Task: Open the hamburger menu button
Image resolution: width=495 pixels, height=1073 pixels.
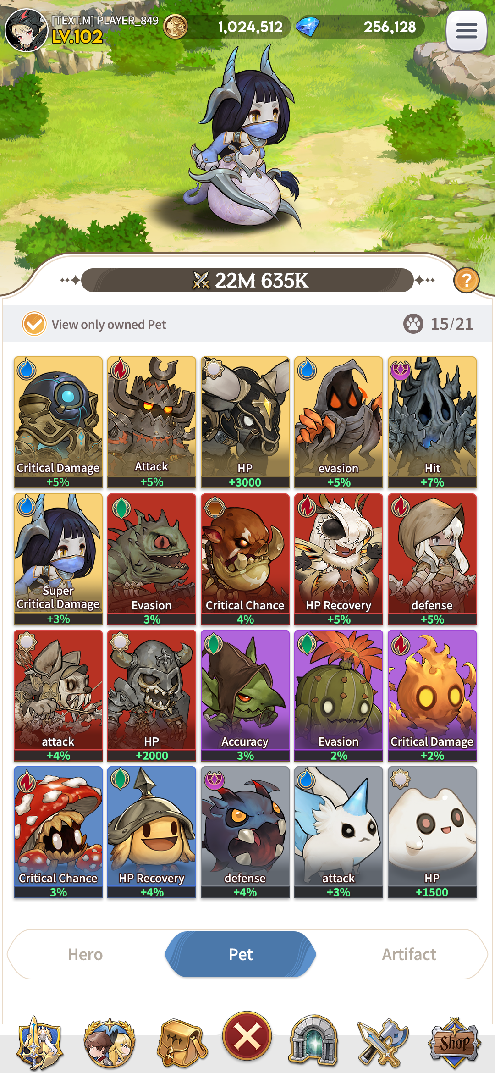Action: pos(466,31)
